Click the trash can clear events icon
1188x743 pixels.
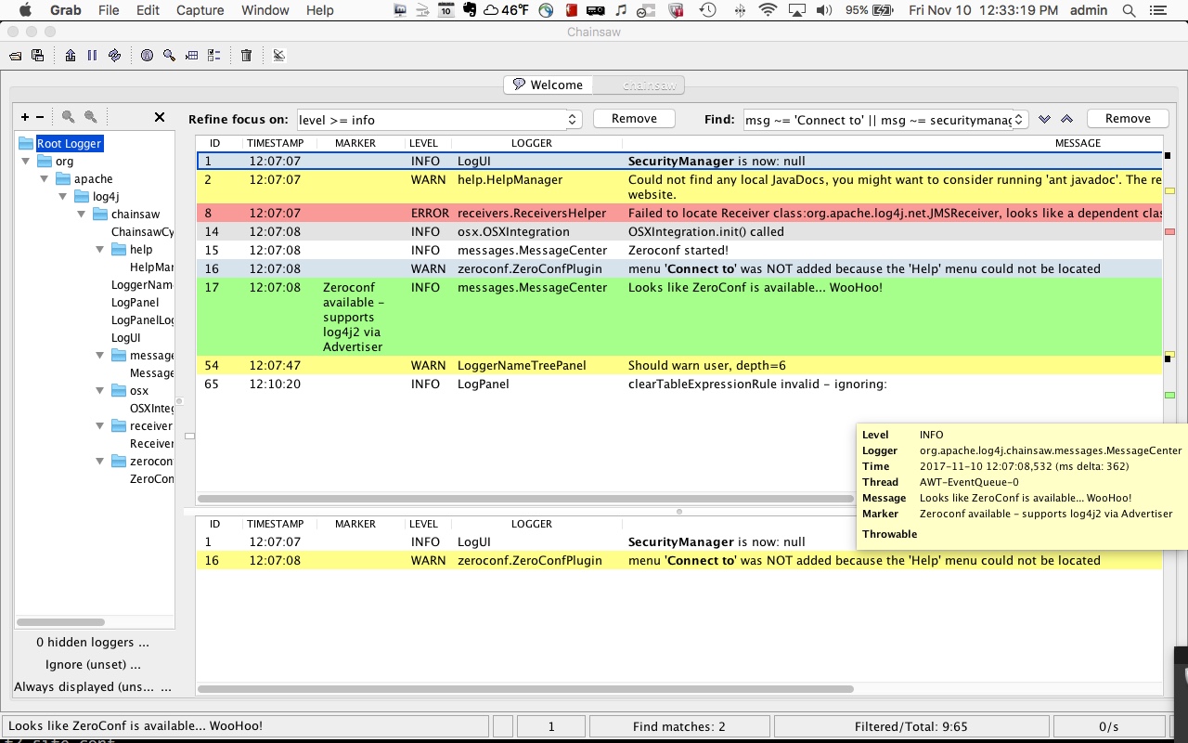pos(246,56)
